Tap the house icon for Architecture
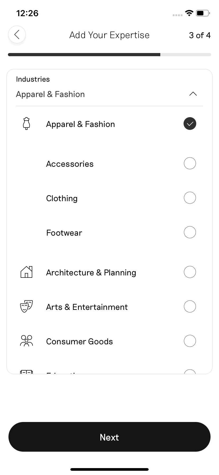Screen dimensions: 219x475 26,272
